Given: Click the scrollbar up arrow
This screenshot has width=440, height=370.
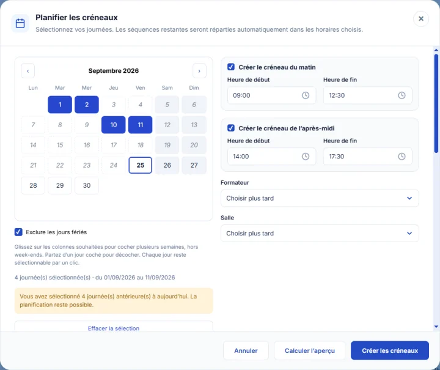Looking at the screenshot, I should click(x=436, y=50).
